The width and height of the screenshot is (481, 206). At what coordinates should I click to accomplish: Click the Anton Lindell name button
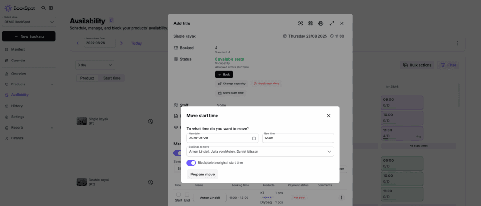click(x=210, y=198)
